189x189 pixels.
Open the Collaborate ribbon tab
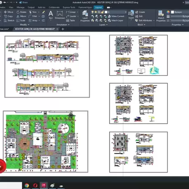(x=54, y=7)
